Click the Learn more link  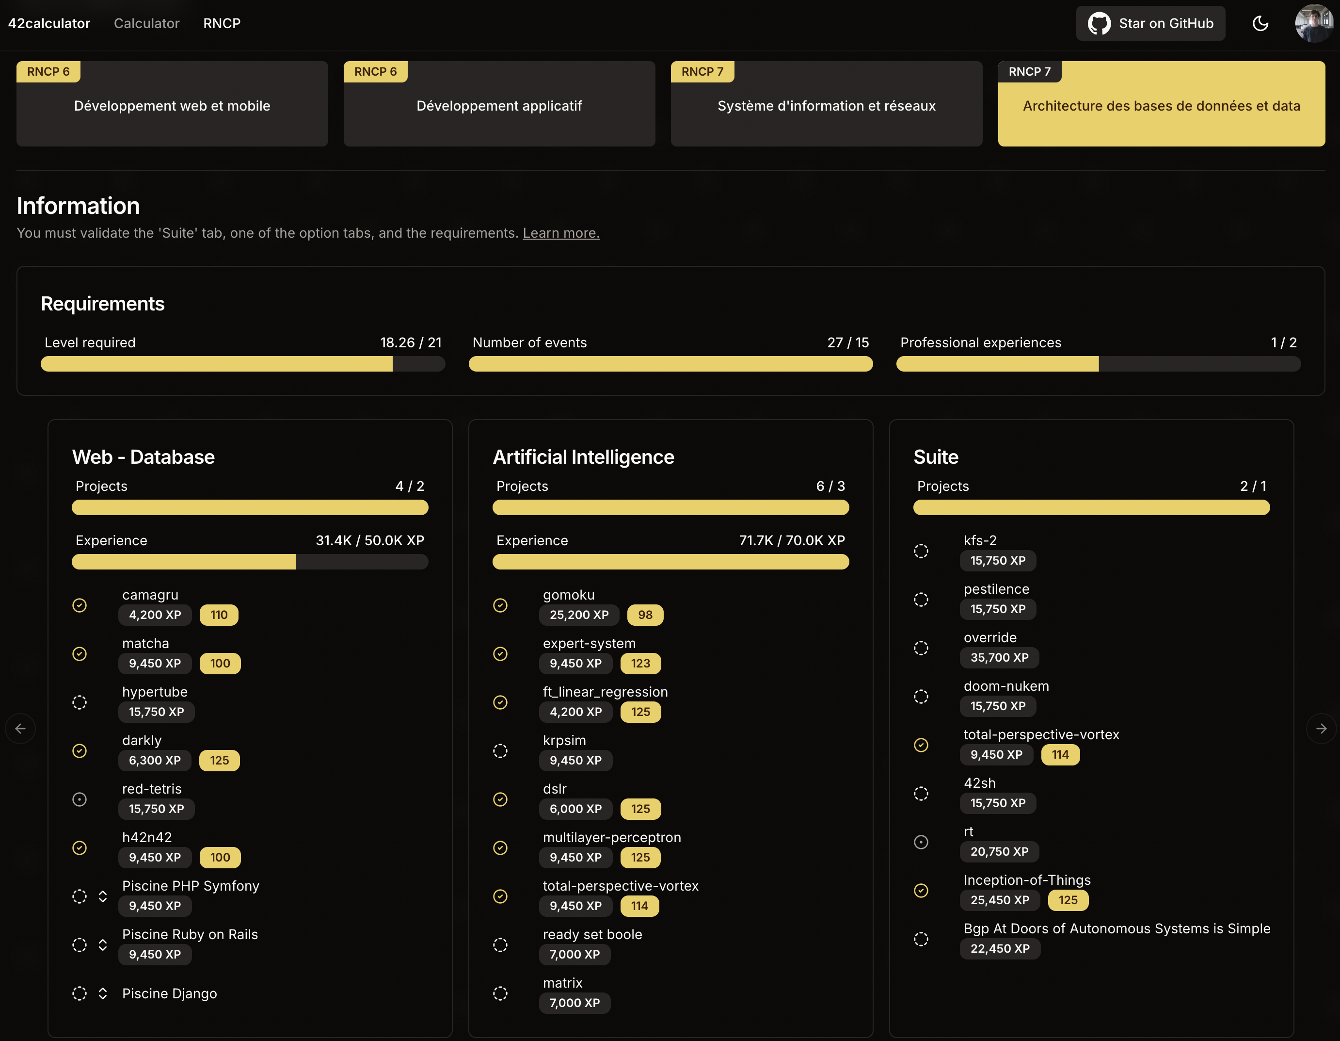(x=561, y=233)
